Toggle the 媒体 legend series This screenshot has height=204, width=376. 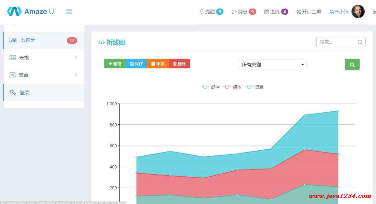tap(232, 87)
